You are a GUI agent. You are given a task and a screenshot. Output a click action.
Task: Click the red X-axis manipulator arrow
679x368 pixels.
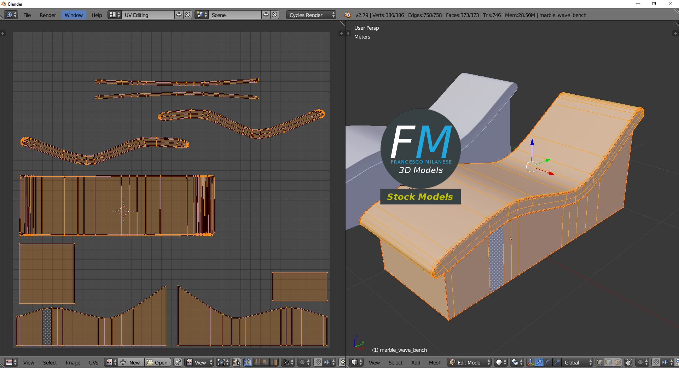551,173
